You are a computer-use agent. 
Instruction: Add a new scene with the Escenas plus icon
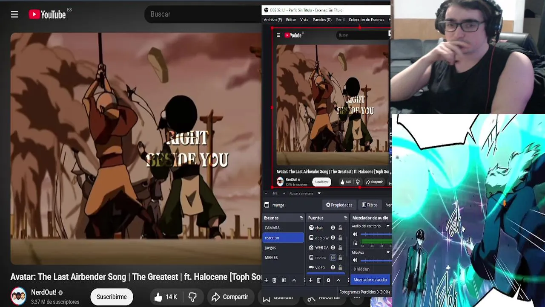point(266,280)
